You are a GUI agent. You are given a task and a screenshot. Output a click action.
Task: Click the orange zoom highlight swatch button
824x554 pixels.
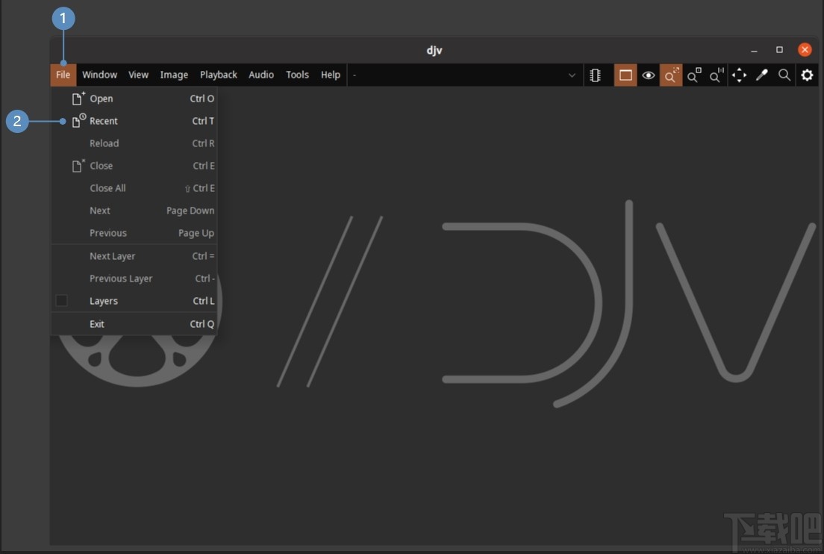coord(670,75)
